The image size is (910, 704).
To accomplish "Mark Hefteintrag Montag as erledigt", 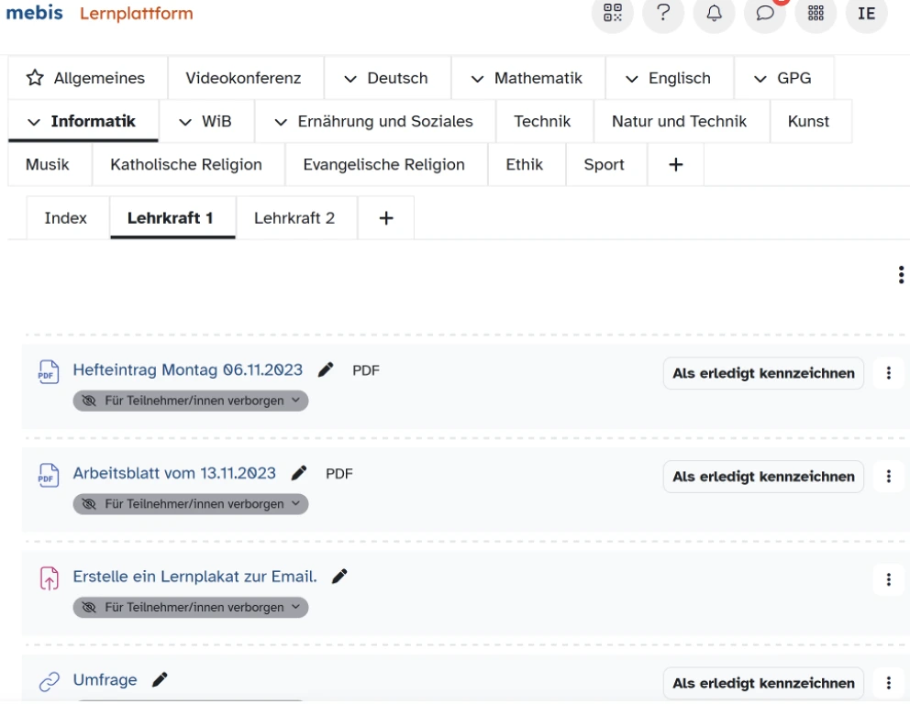I will click(763, 373).
